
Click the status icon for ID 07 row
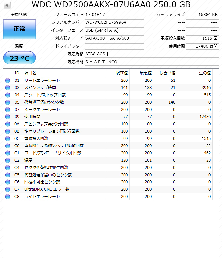8,110
